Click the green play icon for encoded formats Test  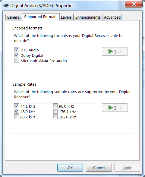pyautogui.click(x=111, y=51)
